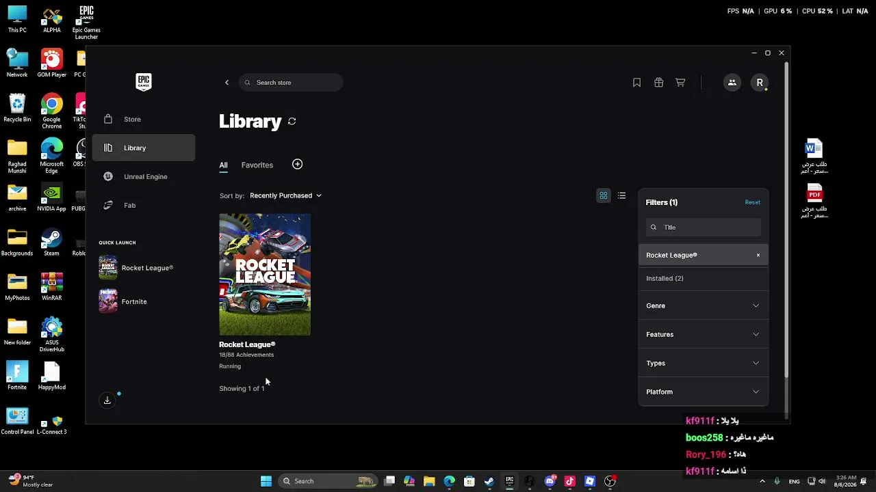The height and width of the screenshot is (492, 876).
Task: Select ASUS DriverHub desktop icon
Action: [51, 335]
